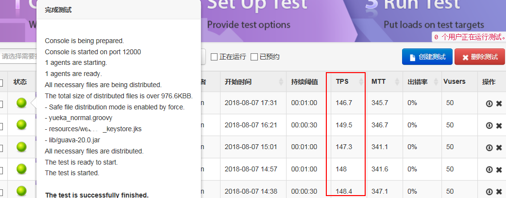Enable the 正在运行 running filter checkbox
This screenshot has width=506, height=198.
(x=214, y=57)
